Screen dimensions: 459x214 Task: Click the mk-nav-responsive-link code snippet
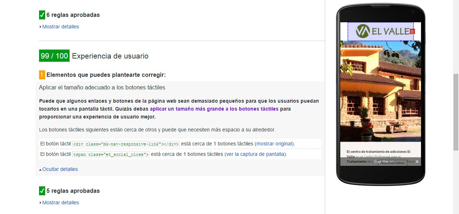pyautogui.click(x=126, y=144)
